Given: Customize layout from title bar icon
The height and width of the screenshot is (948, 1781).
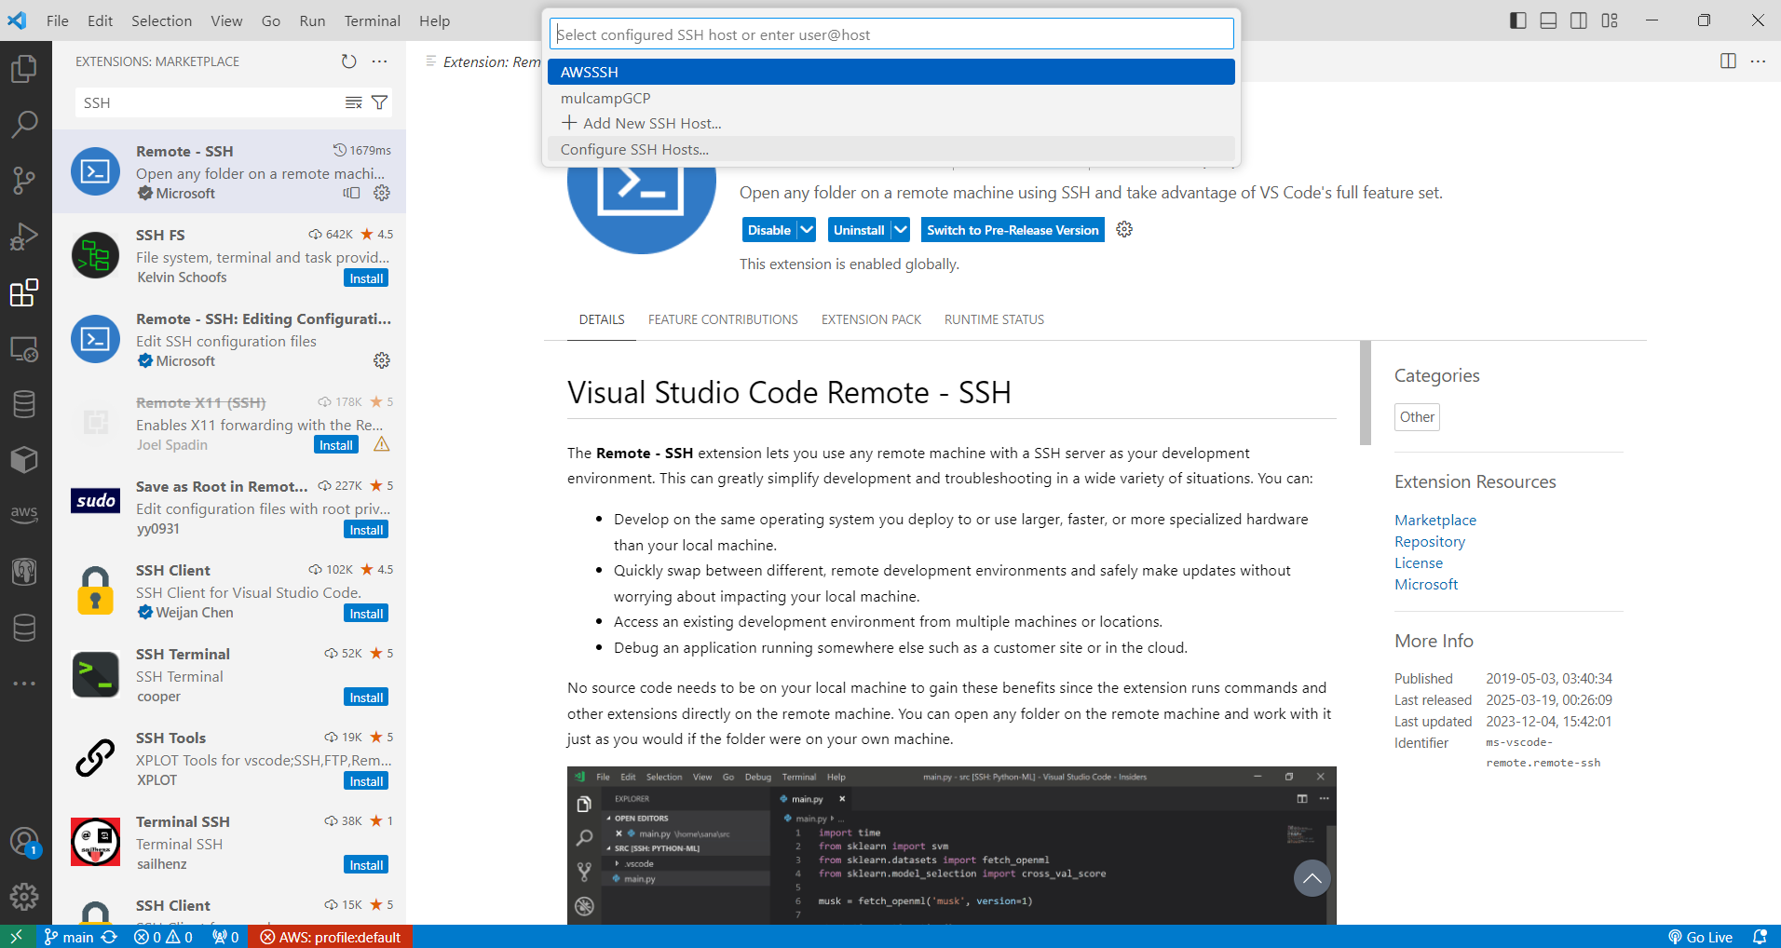Looking at the screenshot, I should [1610, 20].
